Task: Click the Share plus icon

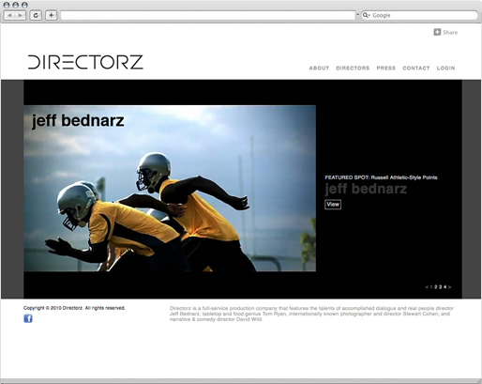Action: coord(437,32)
